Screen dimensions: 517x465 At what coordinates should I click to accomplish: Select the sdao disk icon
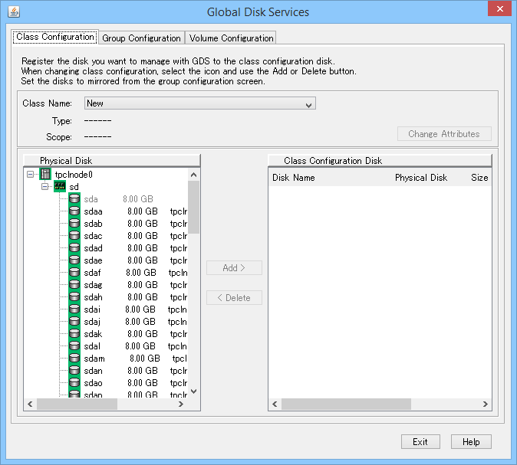pos(74,382)
